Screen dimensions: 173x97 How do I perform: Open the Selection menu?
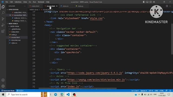pos(18,2)
